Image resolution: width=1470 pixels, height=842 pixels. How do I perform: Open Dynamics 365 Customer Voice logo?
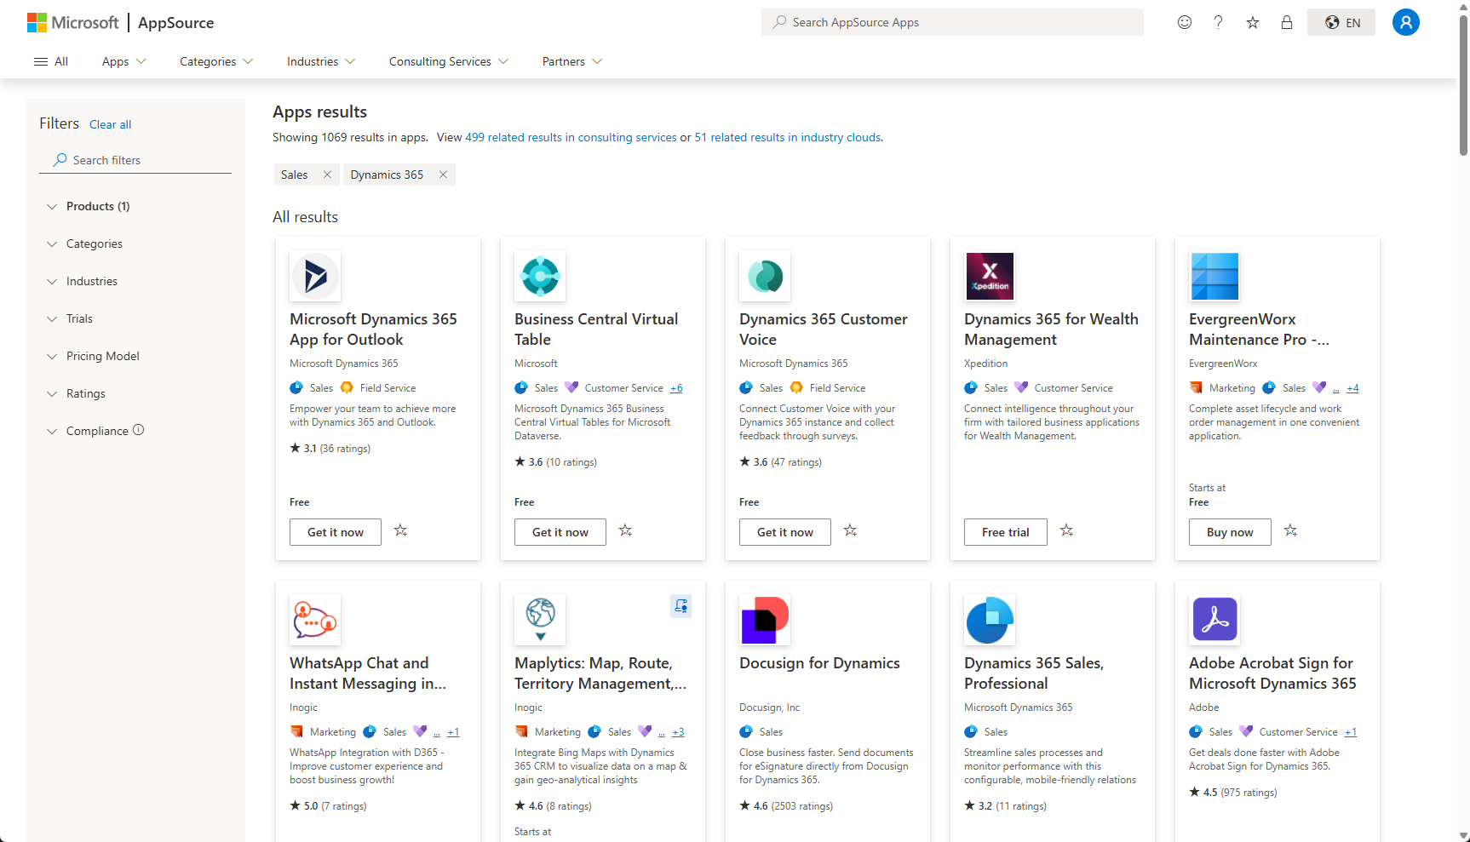pyautogui.click(x=765, y=276)
